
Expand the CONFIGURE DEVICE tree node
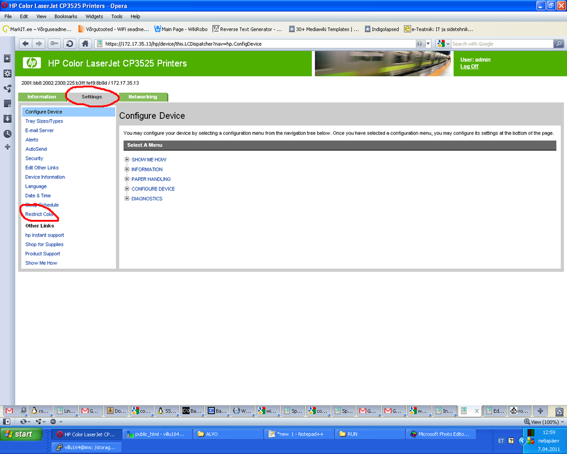127,189
